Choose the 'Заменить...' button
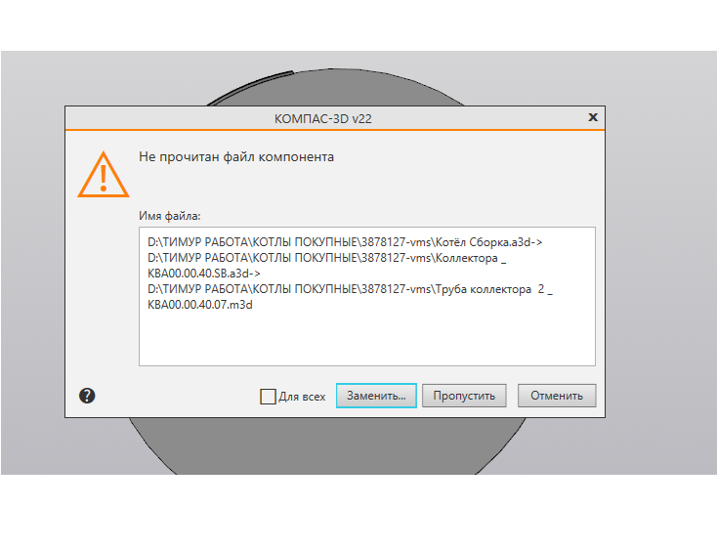Image resolution: width=717 pixels, height=550 pixels. (x=376, y=396)
